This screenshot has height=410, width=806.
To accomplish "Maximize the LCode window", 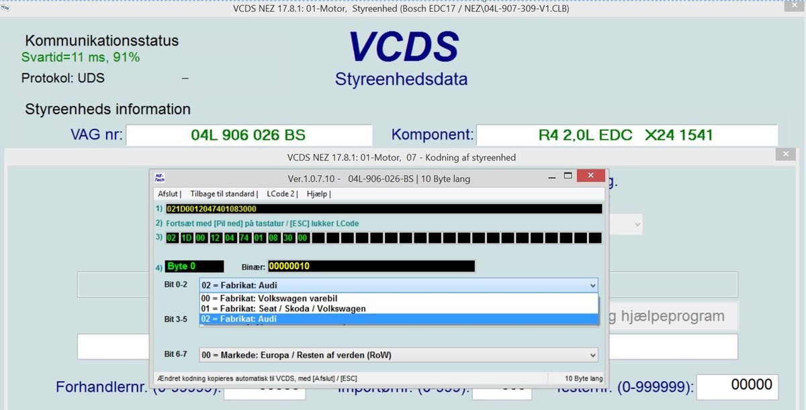I will coord(568,176).
